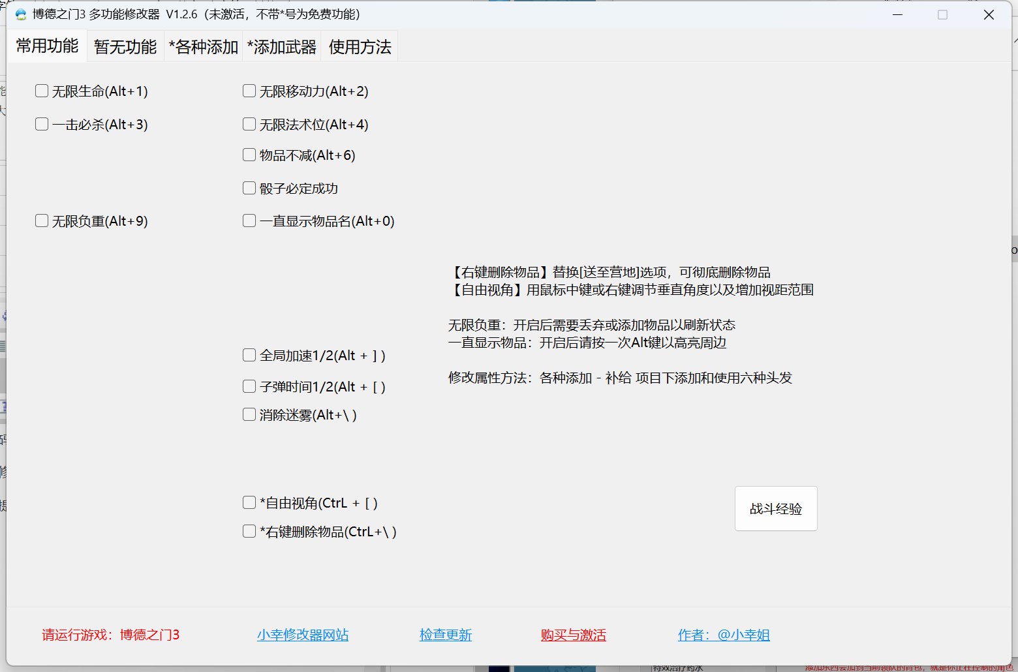Check the 无限移动力 (Alt+2) option

[249, 91]
